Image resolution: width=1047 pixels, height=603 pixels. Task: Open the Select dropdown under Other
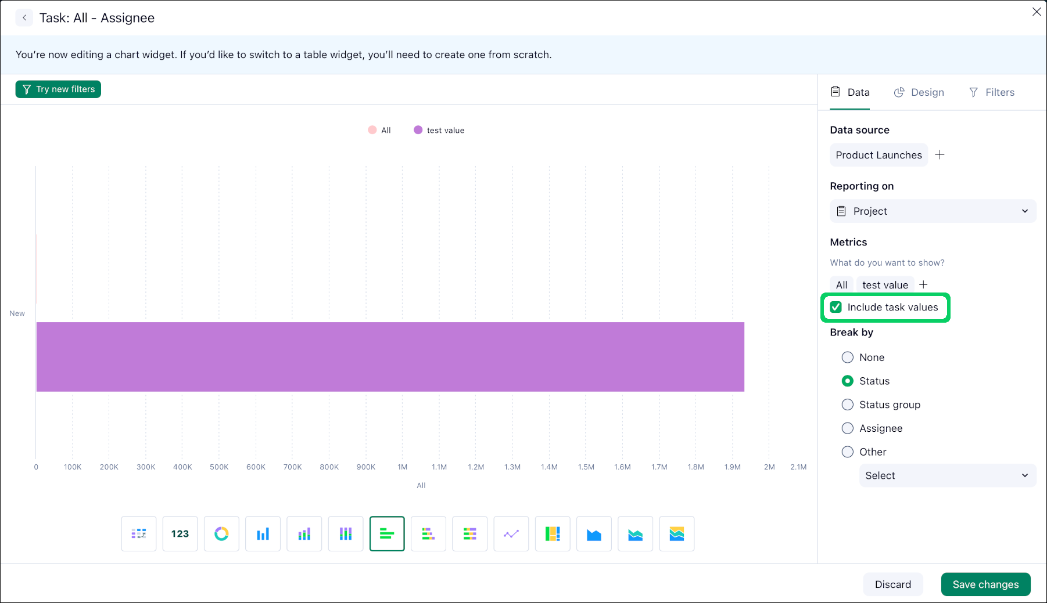[x=947, y=475]
